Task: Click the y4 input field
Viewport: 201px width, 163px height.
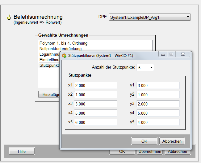Action: (x=158, y=113)
